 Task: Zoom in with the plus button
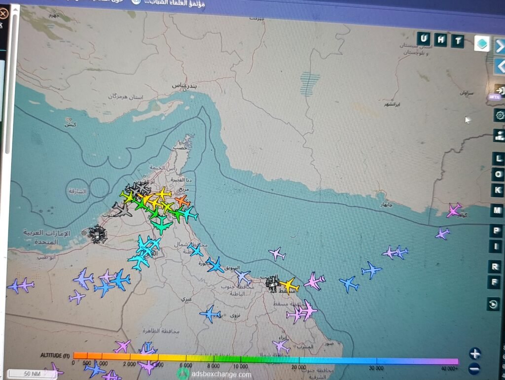pyautogui.click(x=474, y=353)
